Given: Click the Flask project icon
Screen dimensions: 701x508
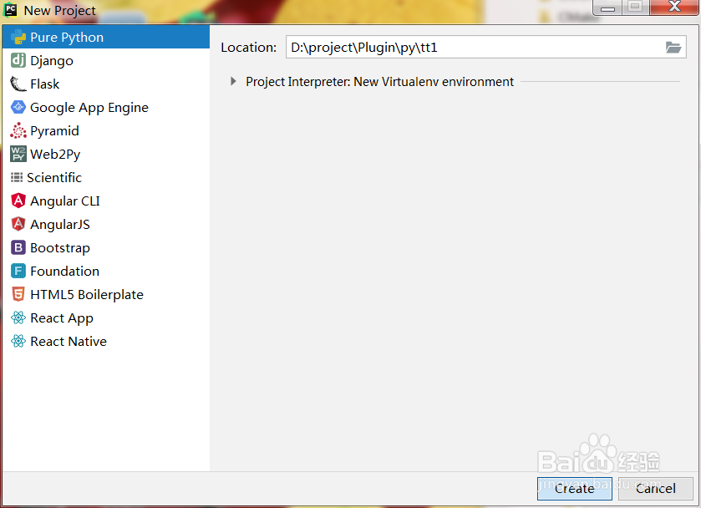Looking at the screenshot, I should tap(18, 84).
